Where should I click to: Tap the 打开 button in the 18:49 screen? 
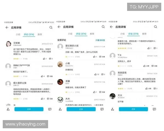pyautogui.click(x=81, y=109)
